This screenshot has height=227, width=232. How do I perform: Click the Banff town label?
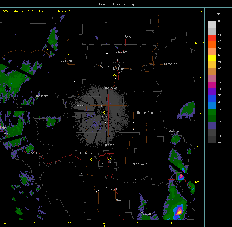[33, 153]
